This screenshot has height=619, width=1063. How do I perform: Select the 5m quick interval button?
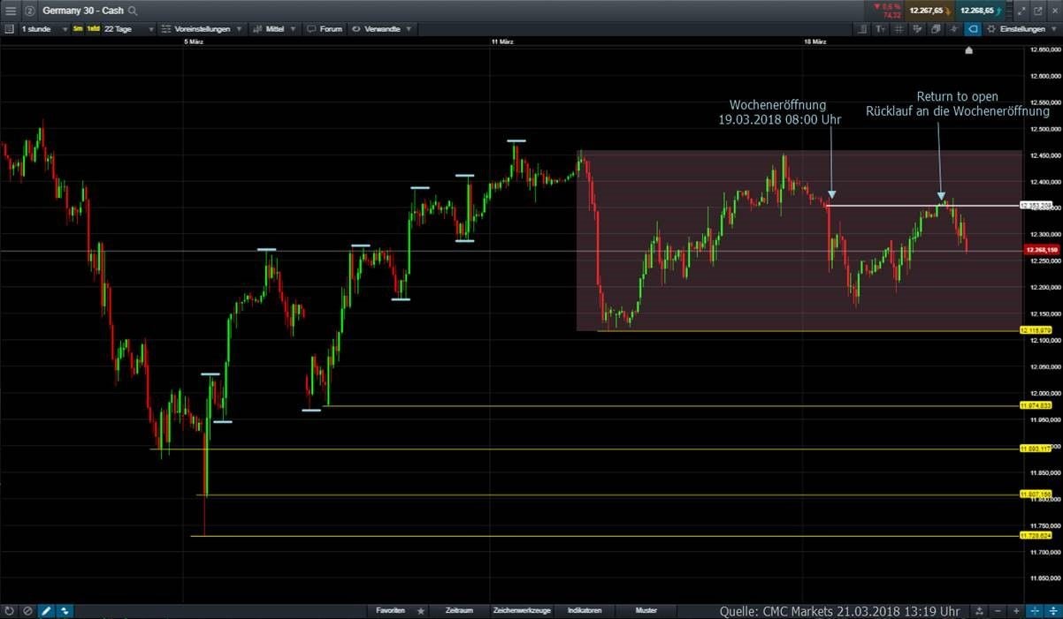[78, 29]
